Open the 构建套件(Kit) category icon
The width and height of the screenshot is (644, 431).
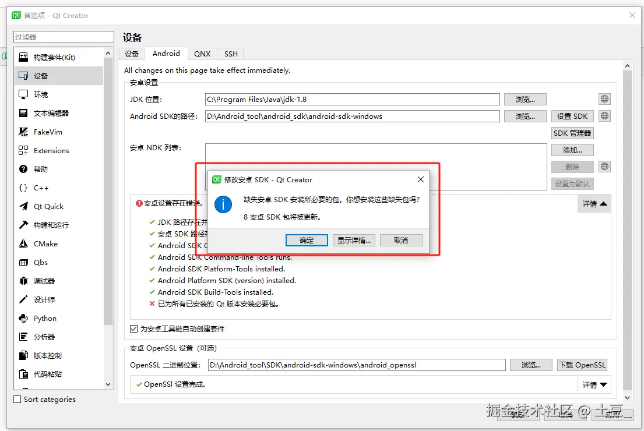[23, 57]
